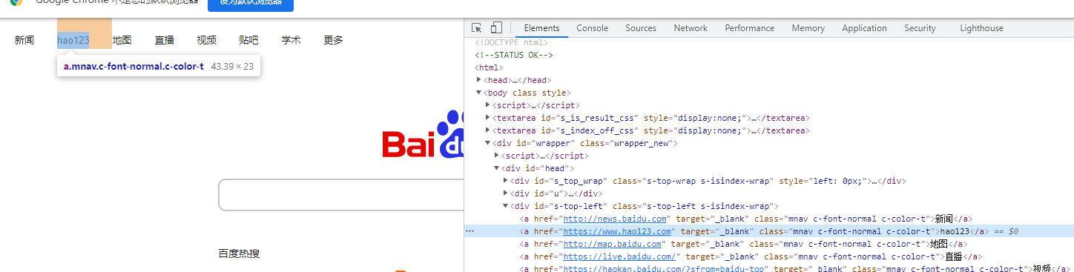Expand the head element node
This screenshot has width=1074, height=272.
point(479,80)
